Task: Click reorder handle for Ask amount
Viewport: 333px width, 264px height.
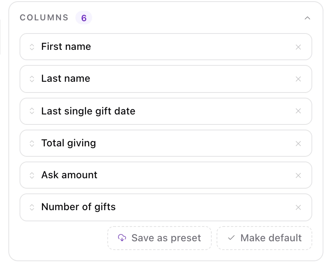Action: (x=32, y=175)
